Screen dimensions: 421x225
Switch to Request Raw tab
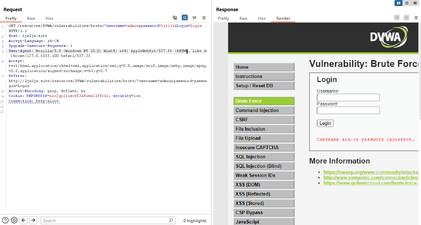coord(31,18)
